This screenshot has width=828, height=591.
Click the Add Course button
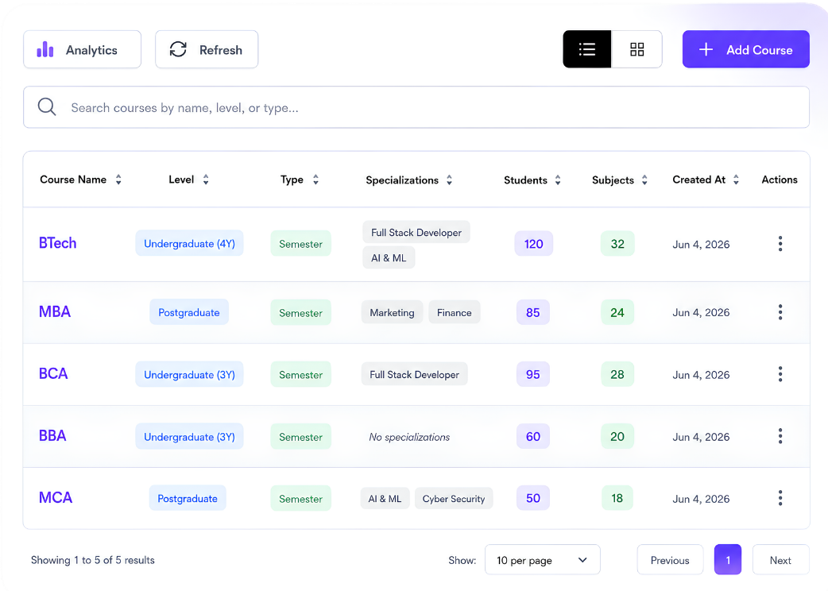coord(745,49)
